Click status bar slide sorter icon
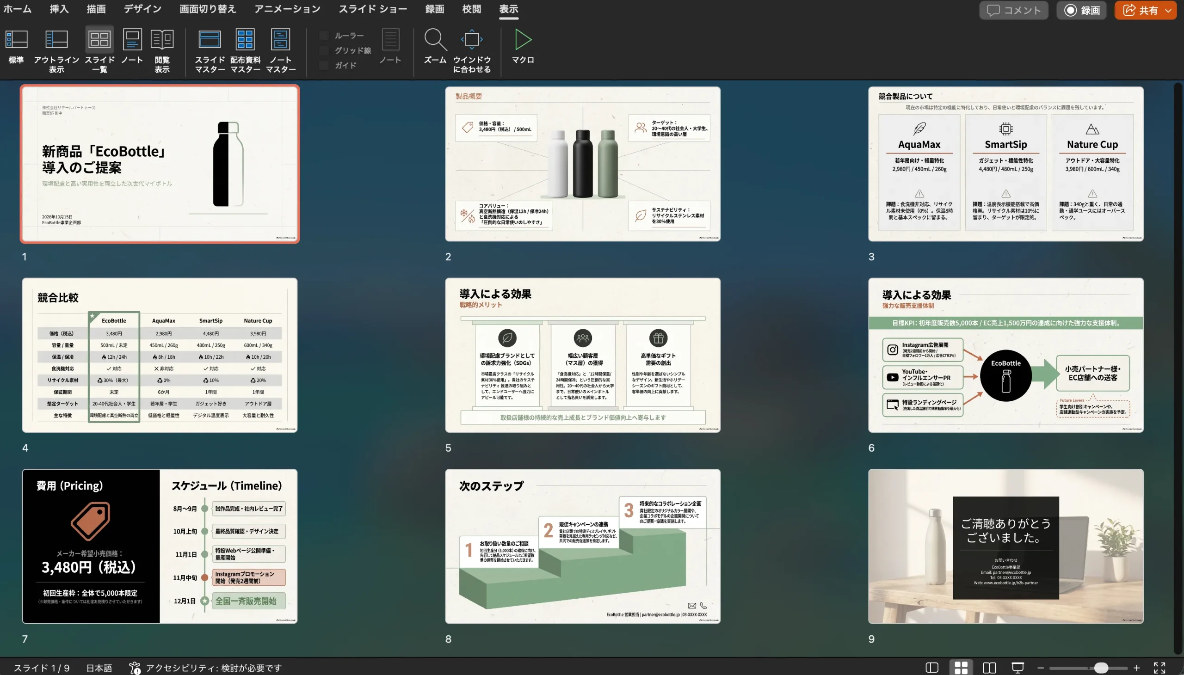This screenshot has width=1184, height=675. tap(961, 668)
